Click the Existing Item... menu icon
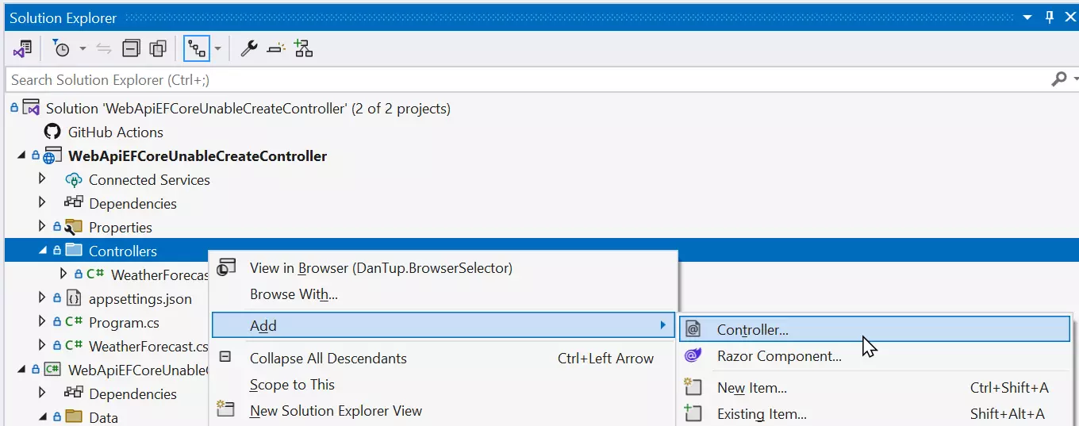1079x426 pixels. (x=693, y=413)
